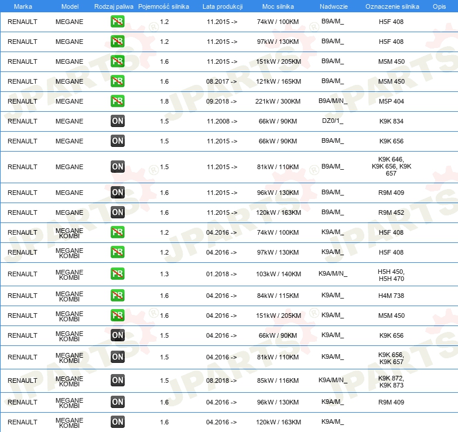
Task: Click body code B9A/M/N_
Action: [x=333, y=101]
